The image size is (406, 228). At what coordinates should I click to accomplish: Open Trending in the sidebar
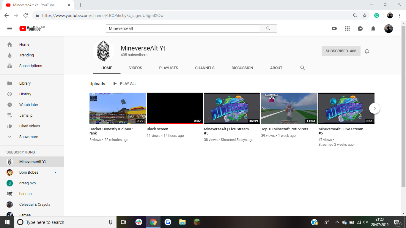point(32,55)
